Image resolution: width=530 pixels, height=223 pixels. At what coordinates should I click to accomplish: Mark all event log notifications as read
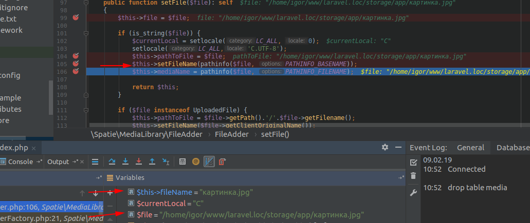tap(413, 163)
